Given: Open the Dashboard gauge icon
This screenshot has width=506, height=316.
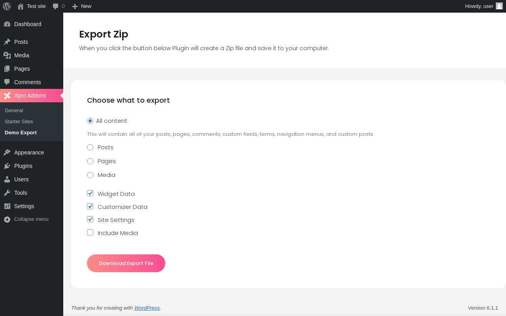Looking at the screenshot, I should pyautogui.click(x=7, y=24).
